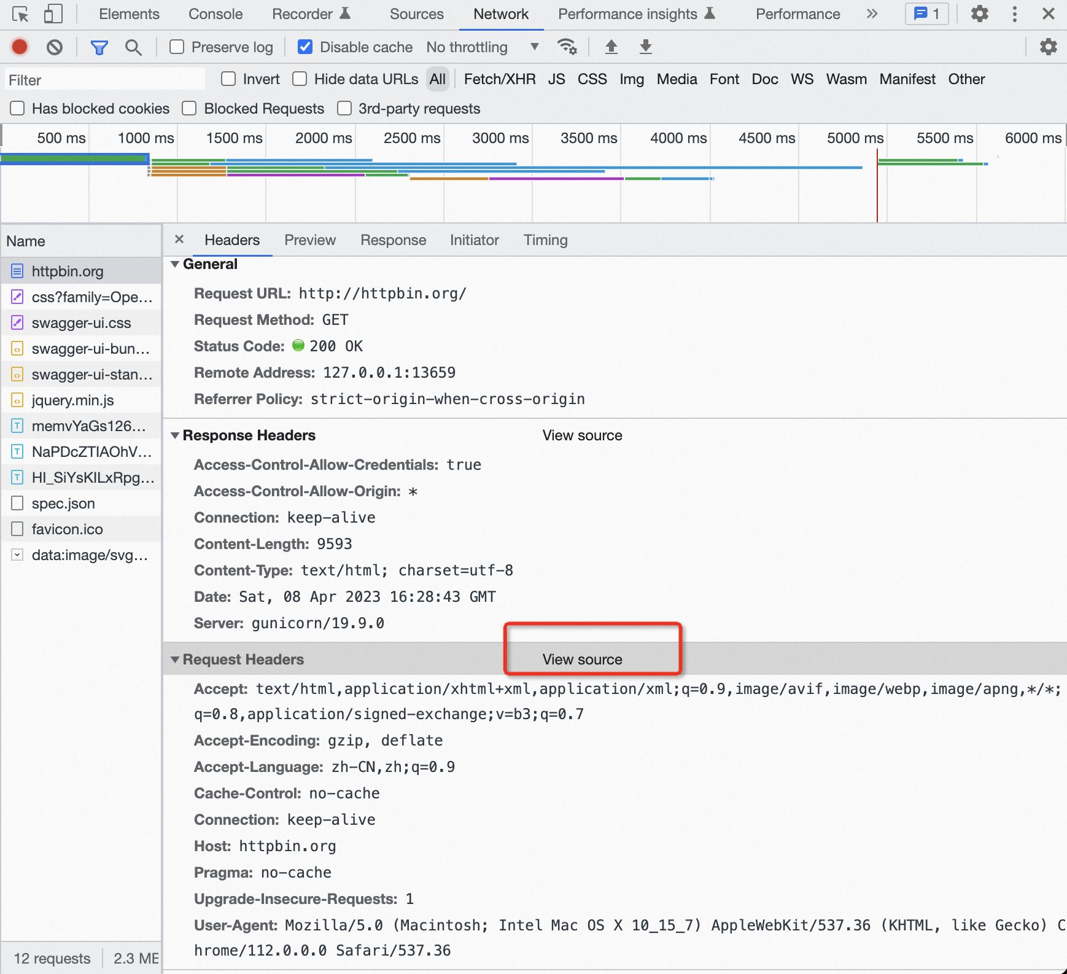This screenshot has height=974, width=1067.
Task: Open network search magnifier
Action: point(133,47)
